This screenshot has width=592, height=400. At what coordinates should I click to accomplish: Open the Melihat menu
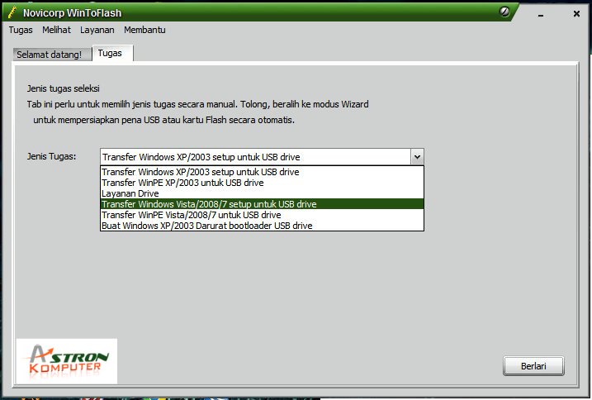[x=56, y=30]
